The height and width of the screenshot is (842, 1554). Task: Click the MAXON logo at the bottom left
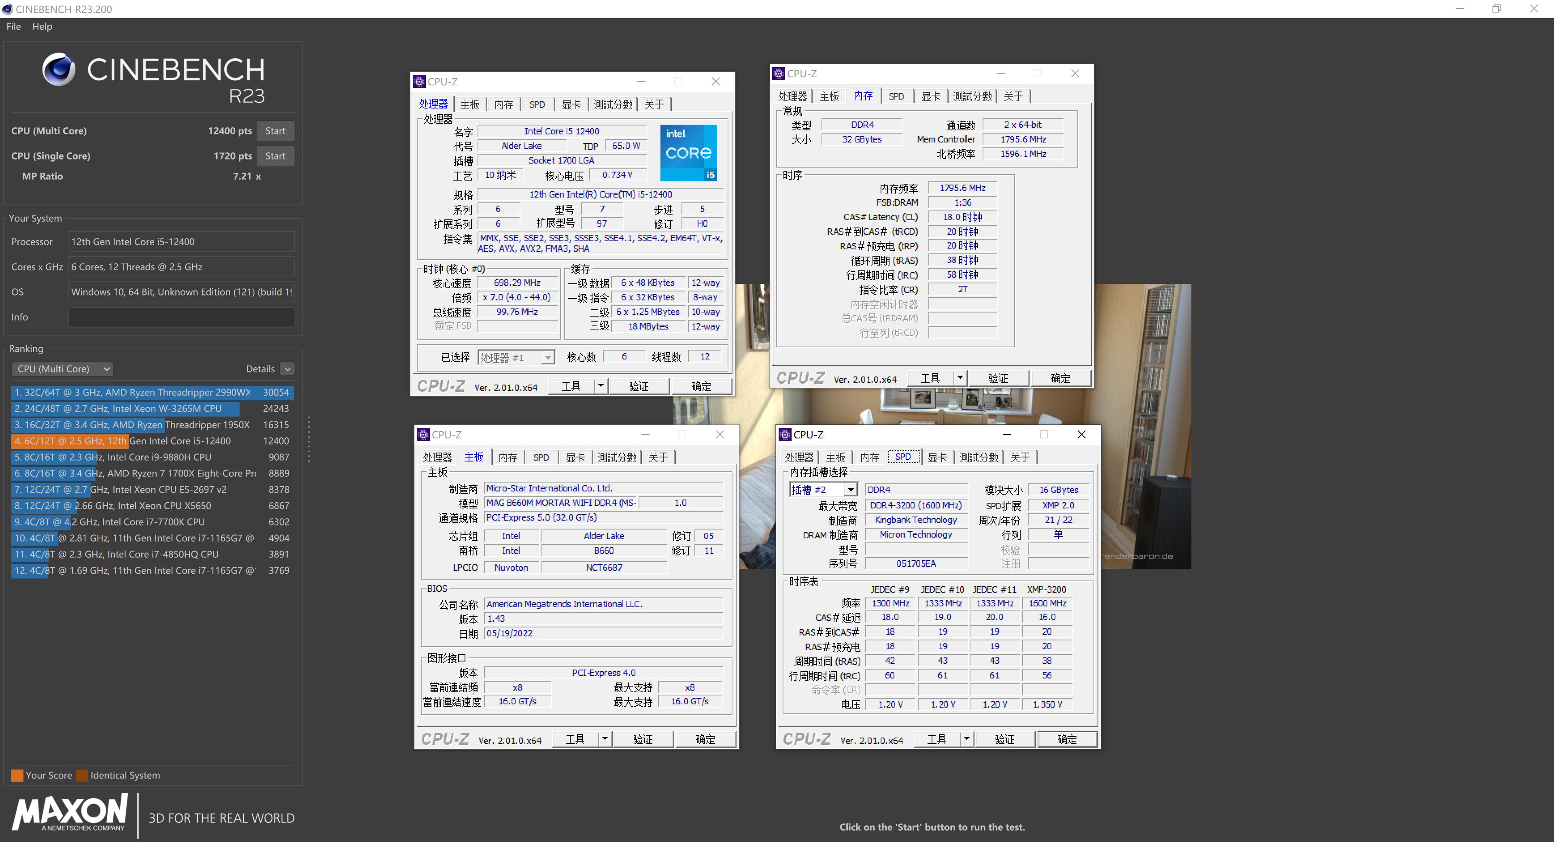[x=69, y=814]
